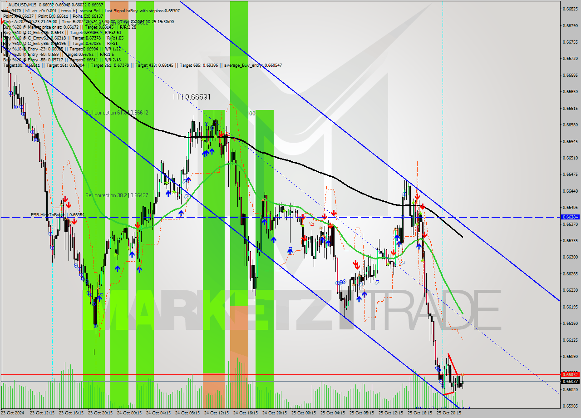Click the 'I I I 0.66591' price label
The width and height of the screenshot is (581, 418).
192,97
